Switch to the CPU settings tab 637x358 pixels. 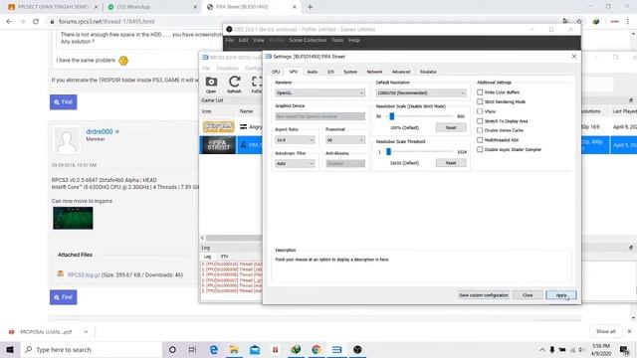point(276,72)
